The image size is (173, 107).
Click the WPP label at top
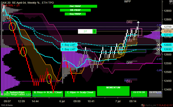tap(127, 2)
